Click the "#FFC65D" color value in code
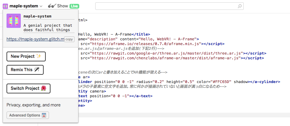This screenshot has width=290, height=126. (x=221, y=82)
